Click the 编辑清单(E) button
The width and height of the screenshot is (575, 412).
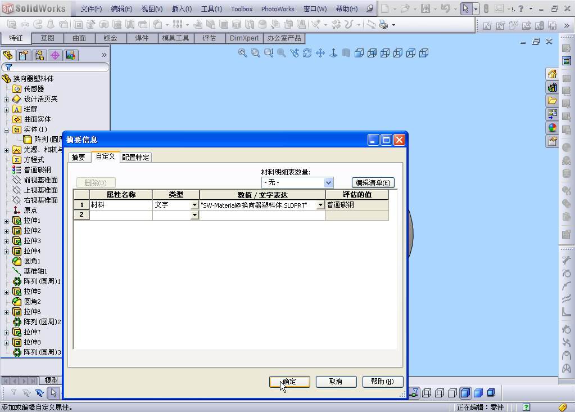pos(373,182)
